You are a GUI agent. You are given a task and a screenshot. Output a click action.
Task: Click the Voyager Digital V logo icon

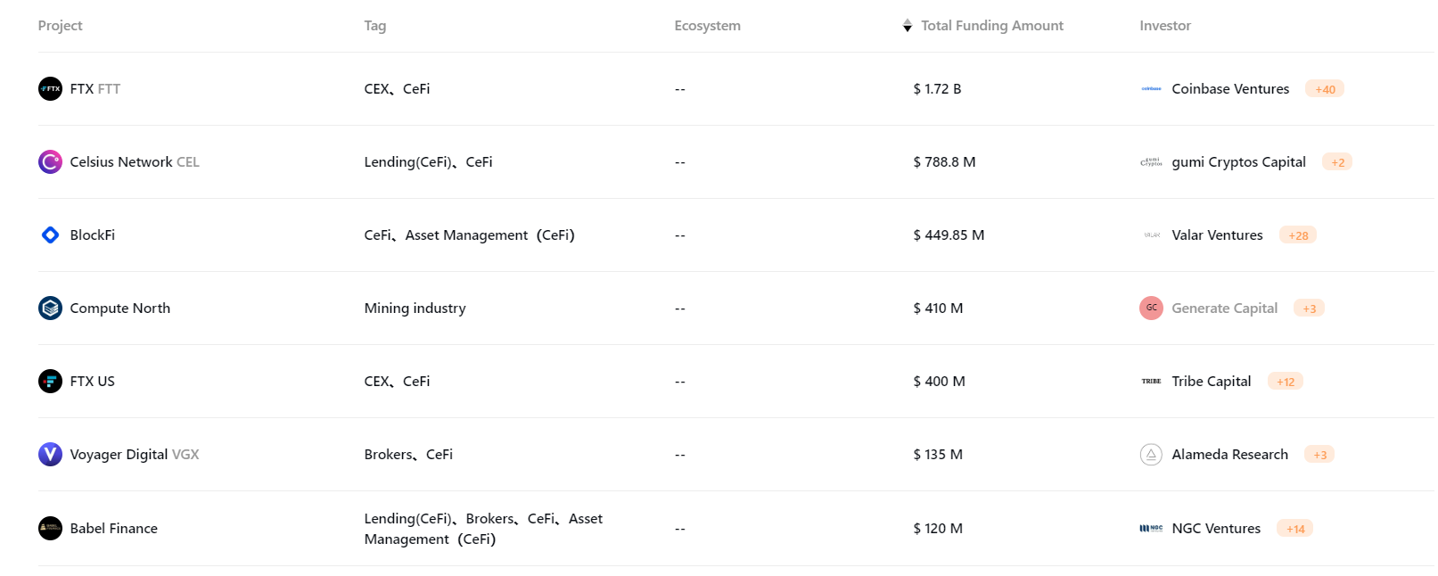point(50,455)
